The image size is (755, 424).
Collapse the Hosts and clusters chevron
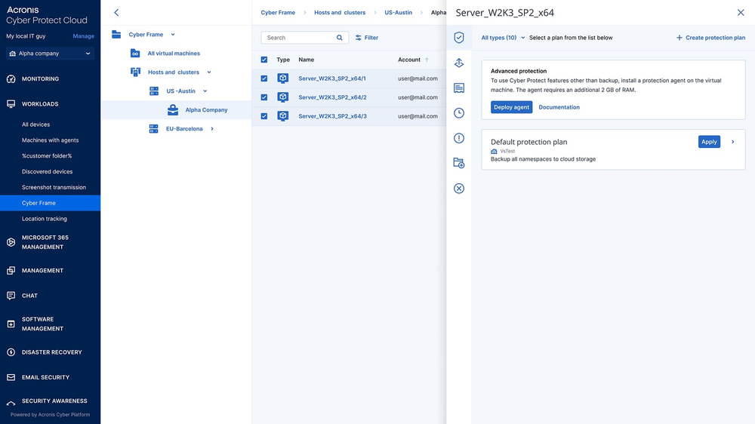[x=209, y=72]
